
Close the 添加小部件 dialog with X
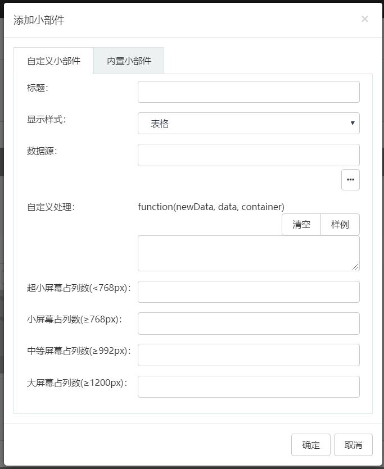click(364, 19)
